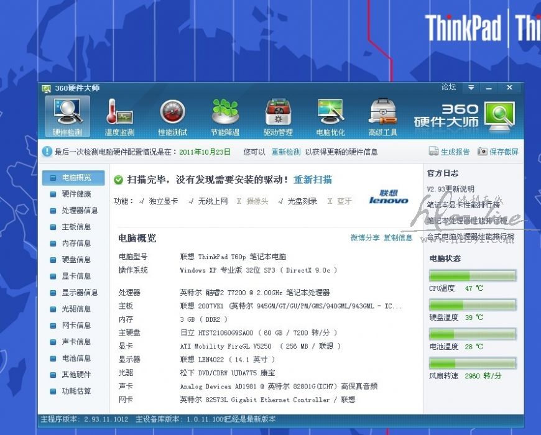Click the 微博分享 share link
The image size is (541, 435).
[x=365, y=237]
